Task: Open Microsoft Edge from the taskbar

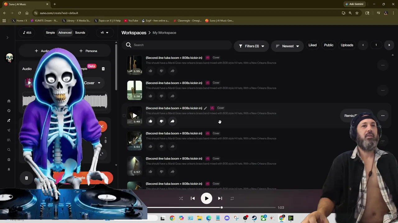Action: (x=209, y=218)
